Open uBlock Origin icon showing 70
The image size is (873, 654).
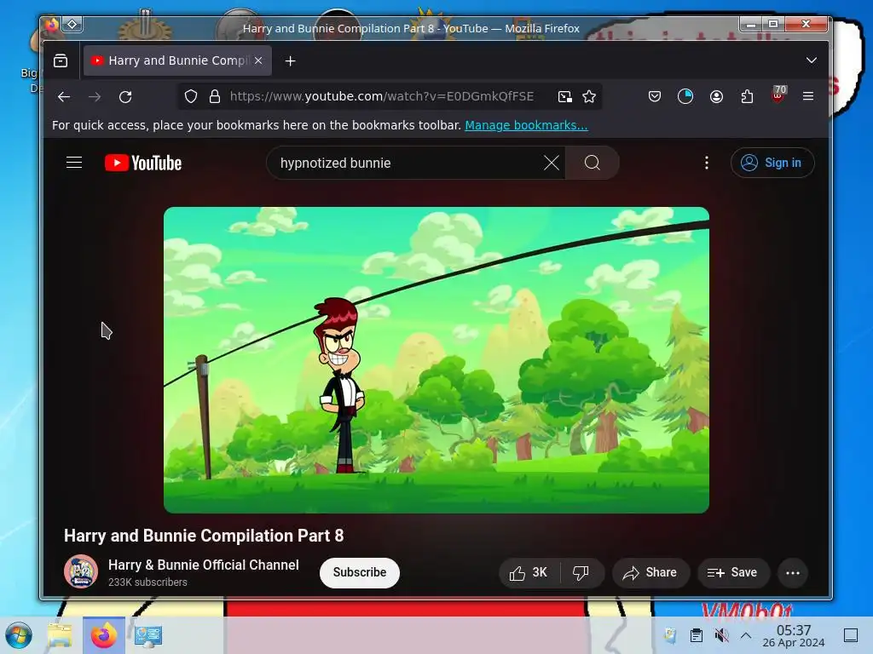pos(778,95)
